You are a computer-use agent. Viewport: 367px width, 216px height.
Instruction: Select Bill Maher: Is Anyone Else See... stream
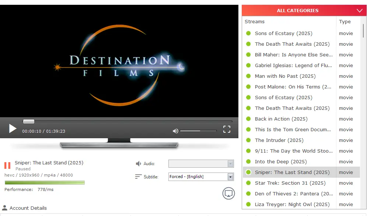coord(294,55)
